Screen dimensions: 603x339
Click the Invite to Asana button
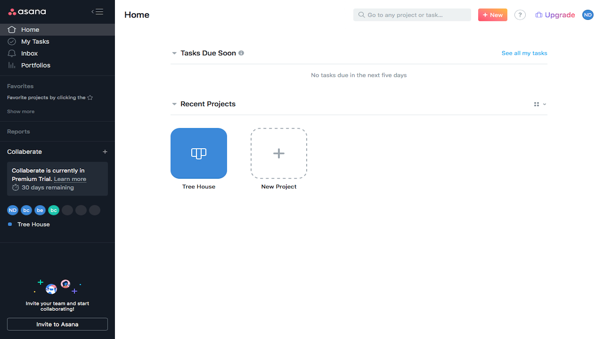pos(57,324)
